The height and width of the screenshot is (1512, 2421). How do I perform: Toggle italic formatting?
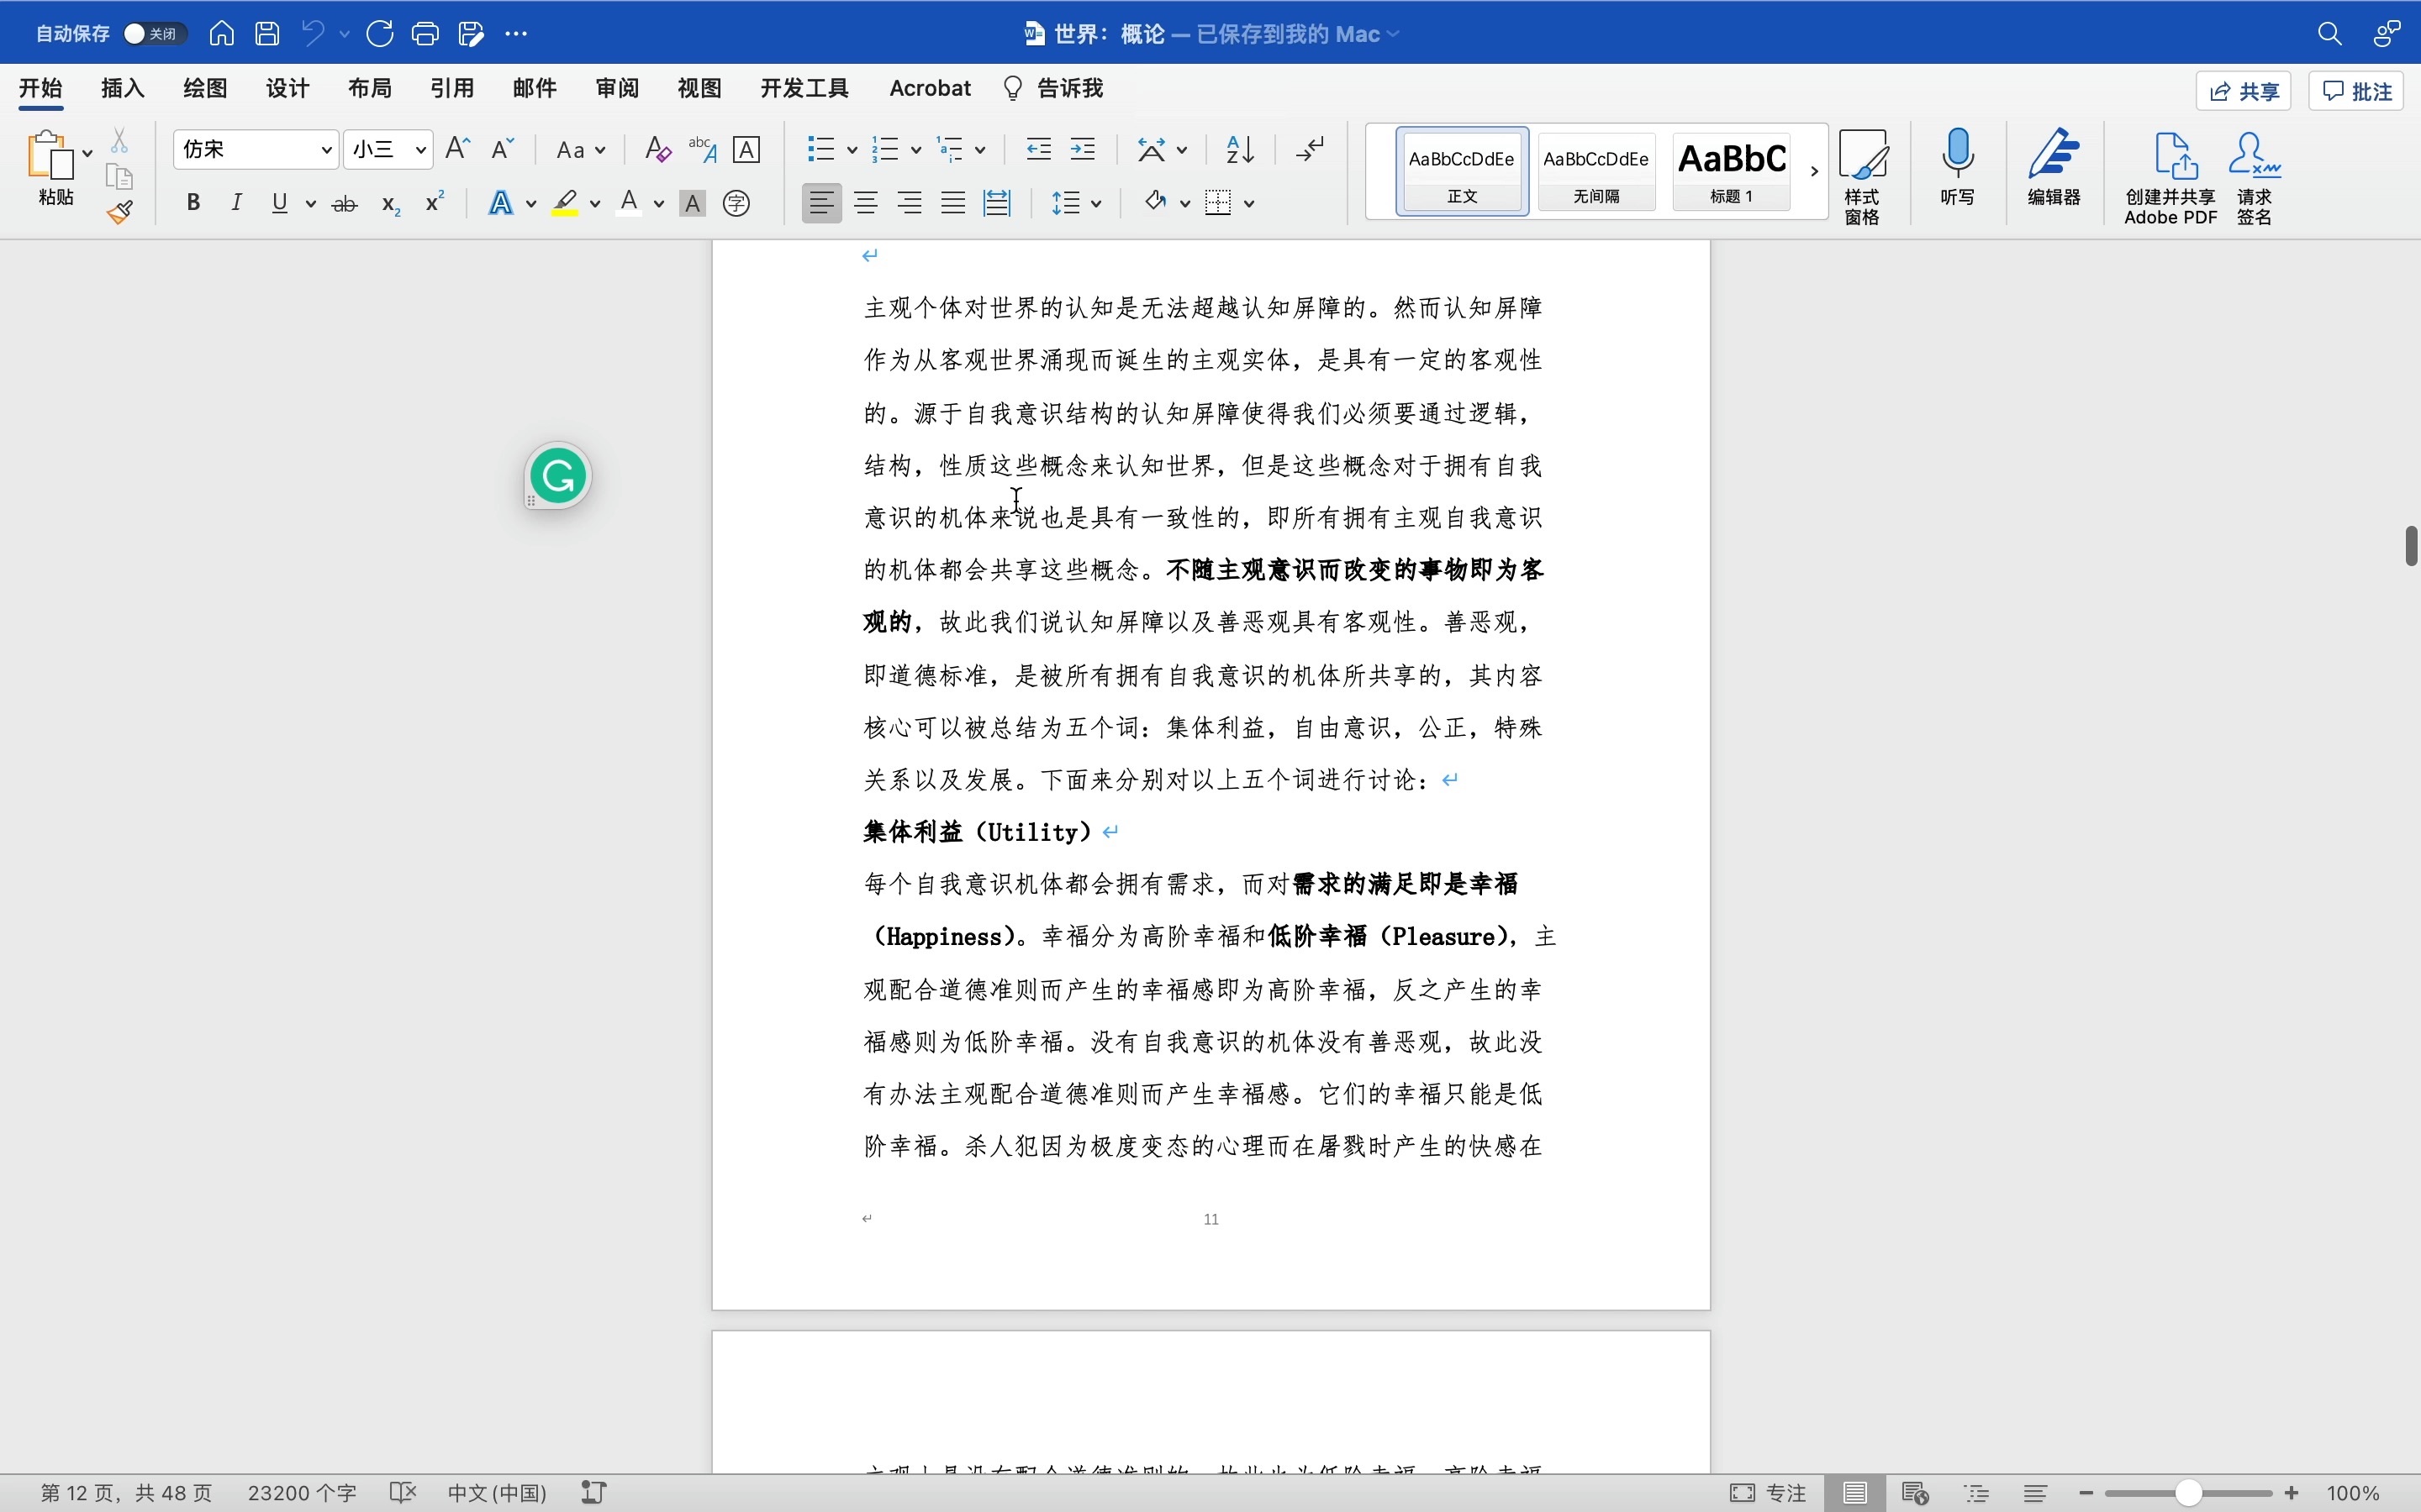tap(236, 203)
